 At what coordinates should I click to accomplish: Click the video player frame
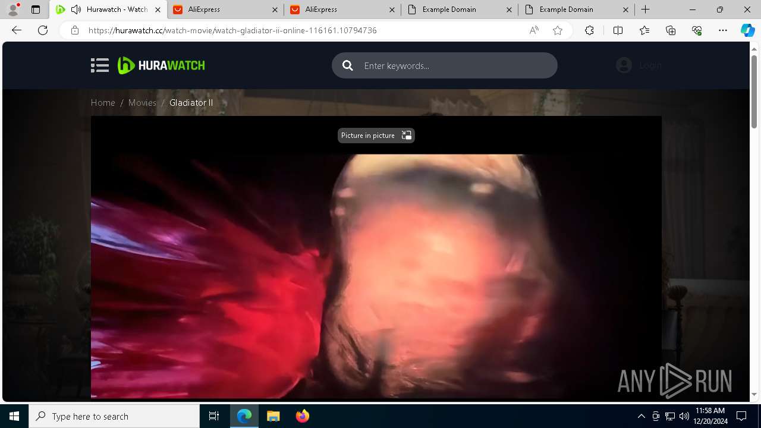(376, 257)
